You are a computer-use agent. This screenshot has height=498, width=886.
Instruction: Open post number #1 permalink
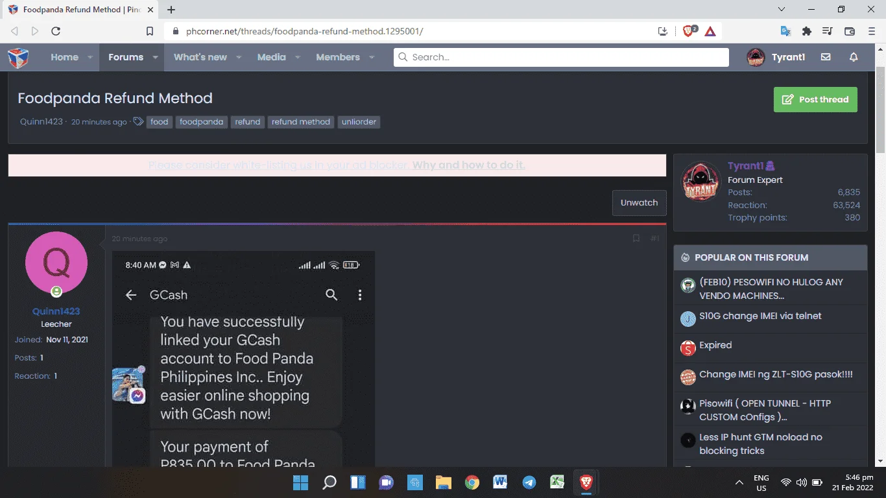(x=654, y=239)
